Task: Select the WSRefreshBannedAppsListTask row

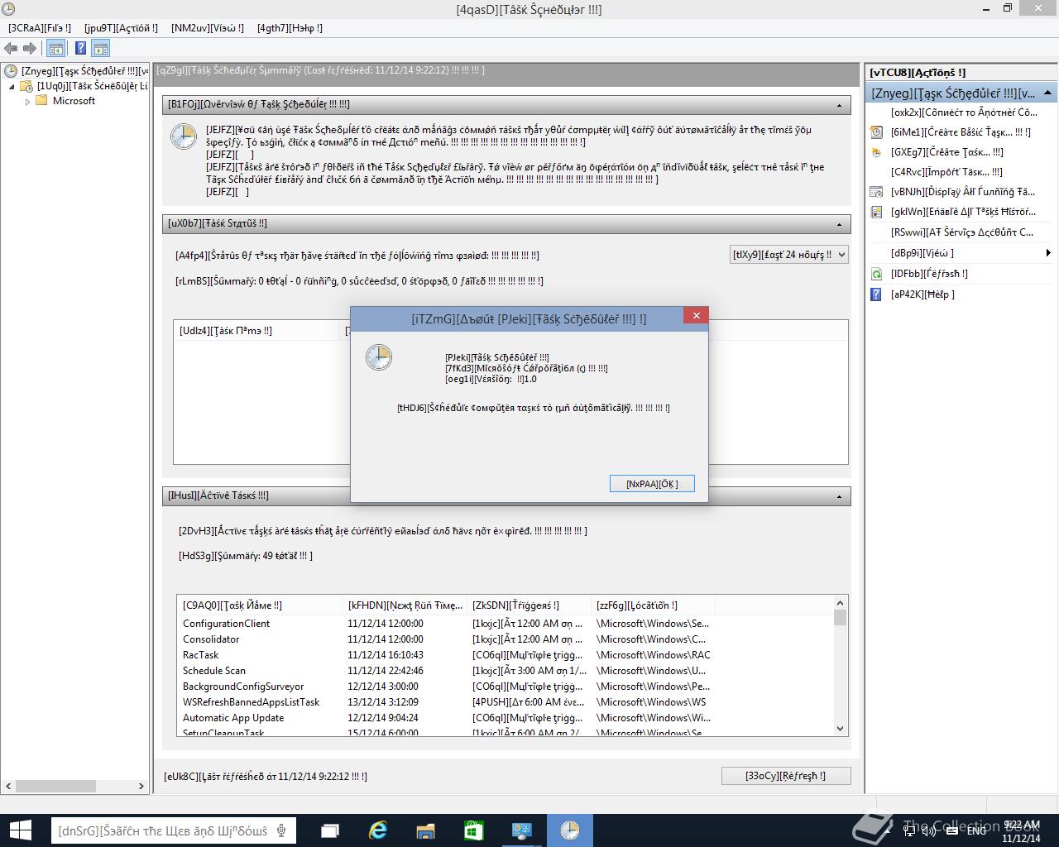Action: (446, 702)
